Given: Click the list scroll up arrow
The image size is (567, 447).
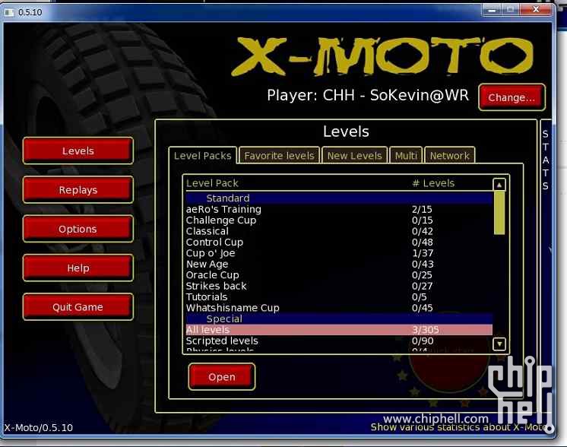Looking at the screenshot, I should (x=499, y=185).
